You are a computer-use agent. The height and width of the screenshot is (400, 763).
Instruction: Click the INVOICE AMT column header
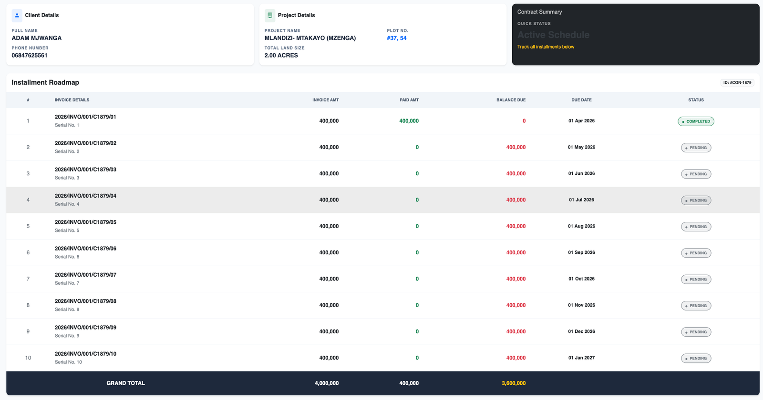coord(325,100)
